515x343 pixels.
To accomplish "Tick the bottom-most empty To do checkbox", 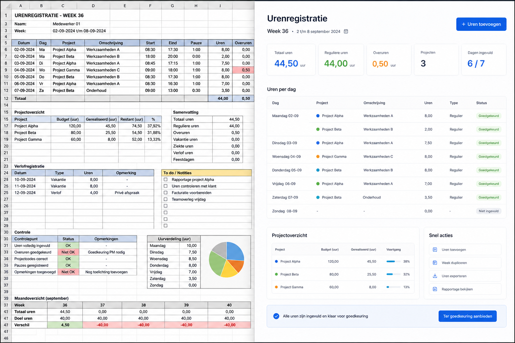I will (x=165, y=226).
